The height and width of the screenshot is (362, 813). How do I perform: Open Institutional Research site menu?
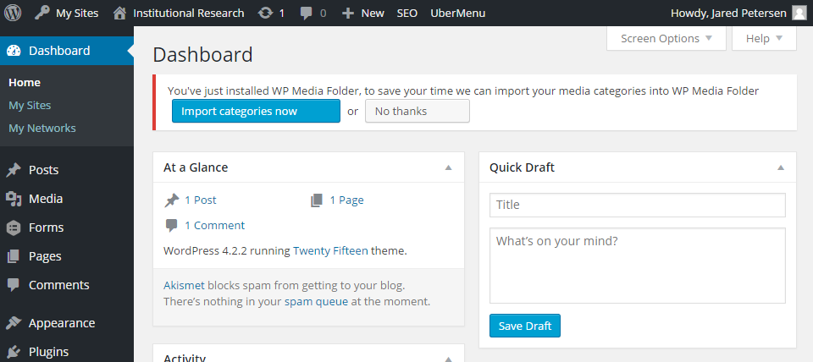pos(189,13)
